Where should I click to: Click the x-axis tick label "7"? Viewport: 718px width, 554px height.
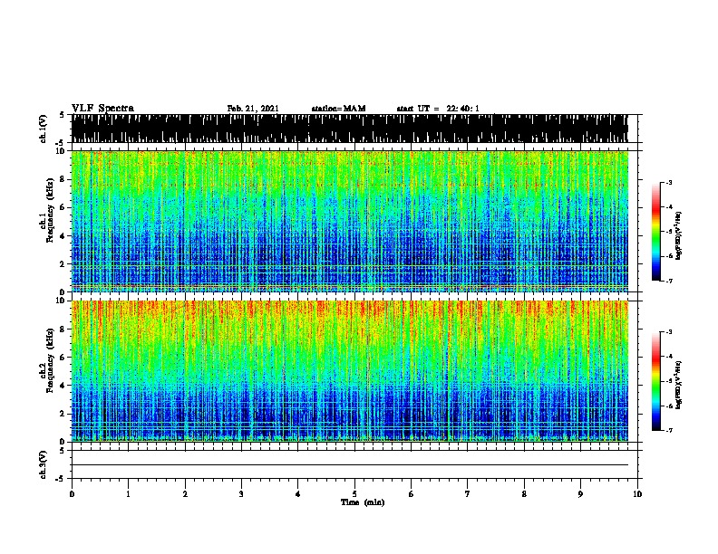(468, 494)
